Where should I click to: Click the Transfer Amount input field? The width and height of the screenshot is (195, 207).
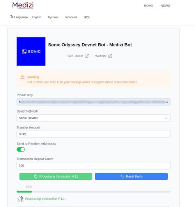[94, 134]
